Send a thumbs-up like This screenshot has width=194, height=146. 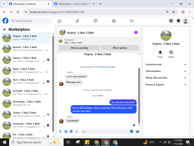coord(137,132)
